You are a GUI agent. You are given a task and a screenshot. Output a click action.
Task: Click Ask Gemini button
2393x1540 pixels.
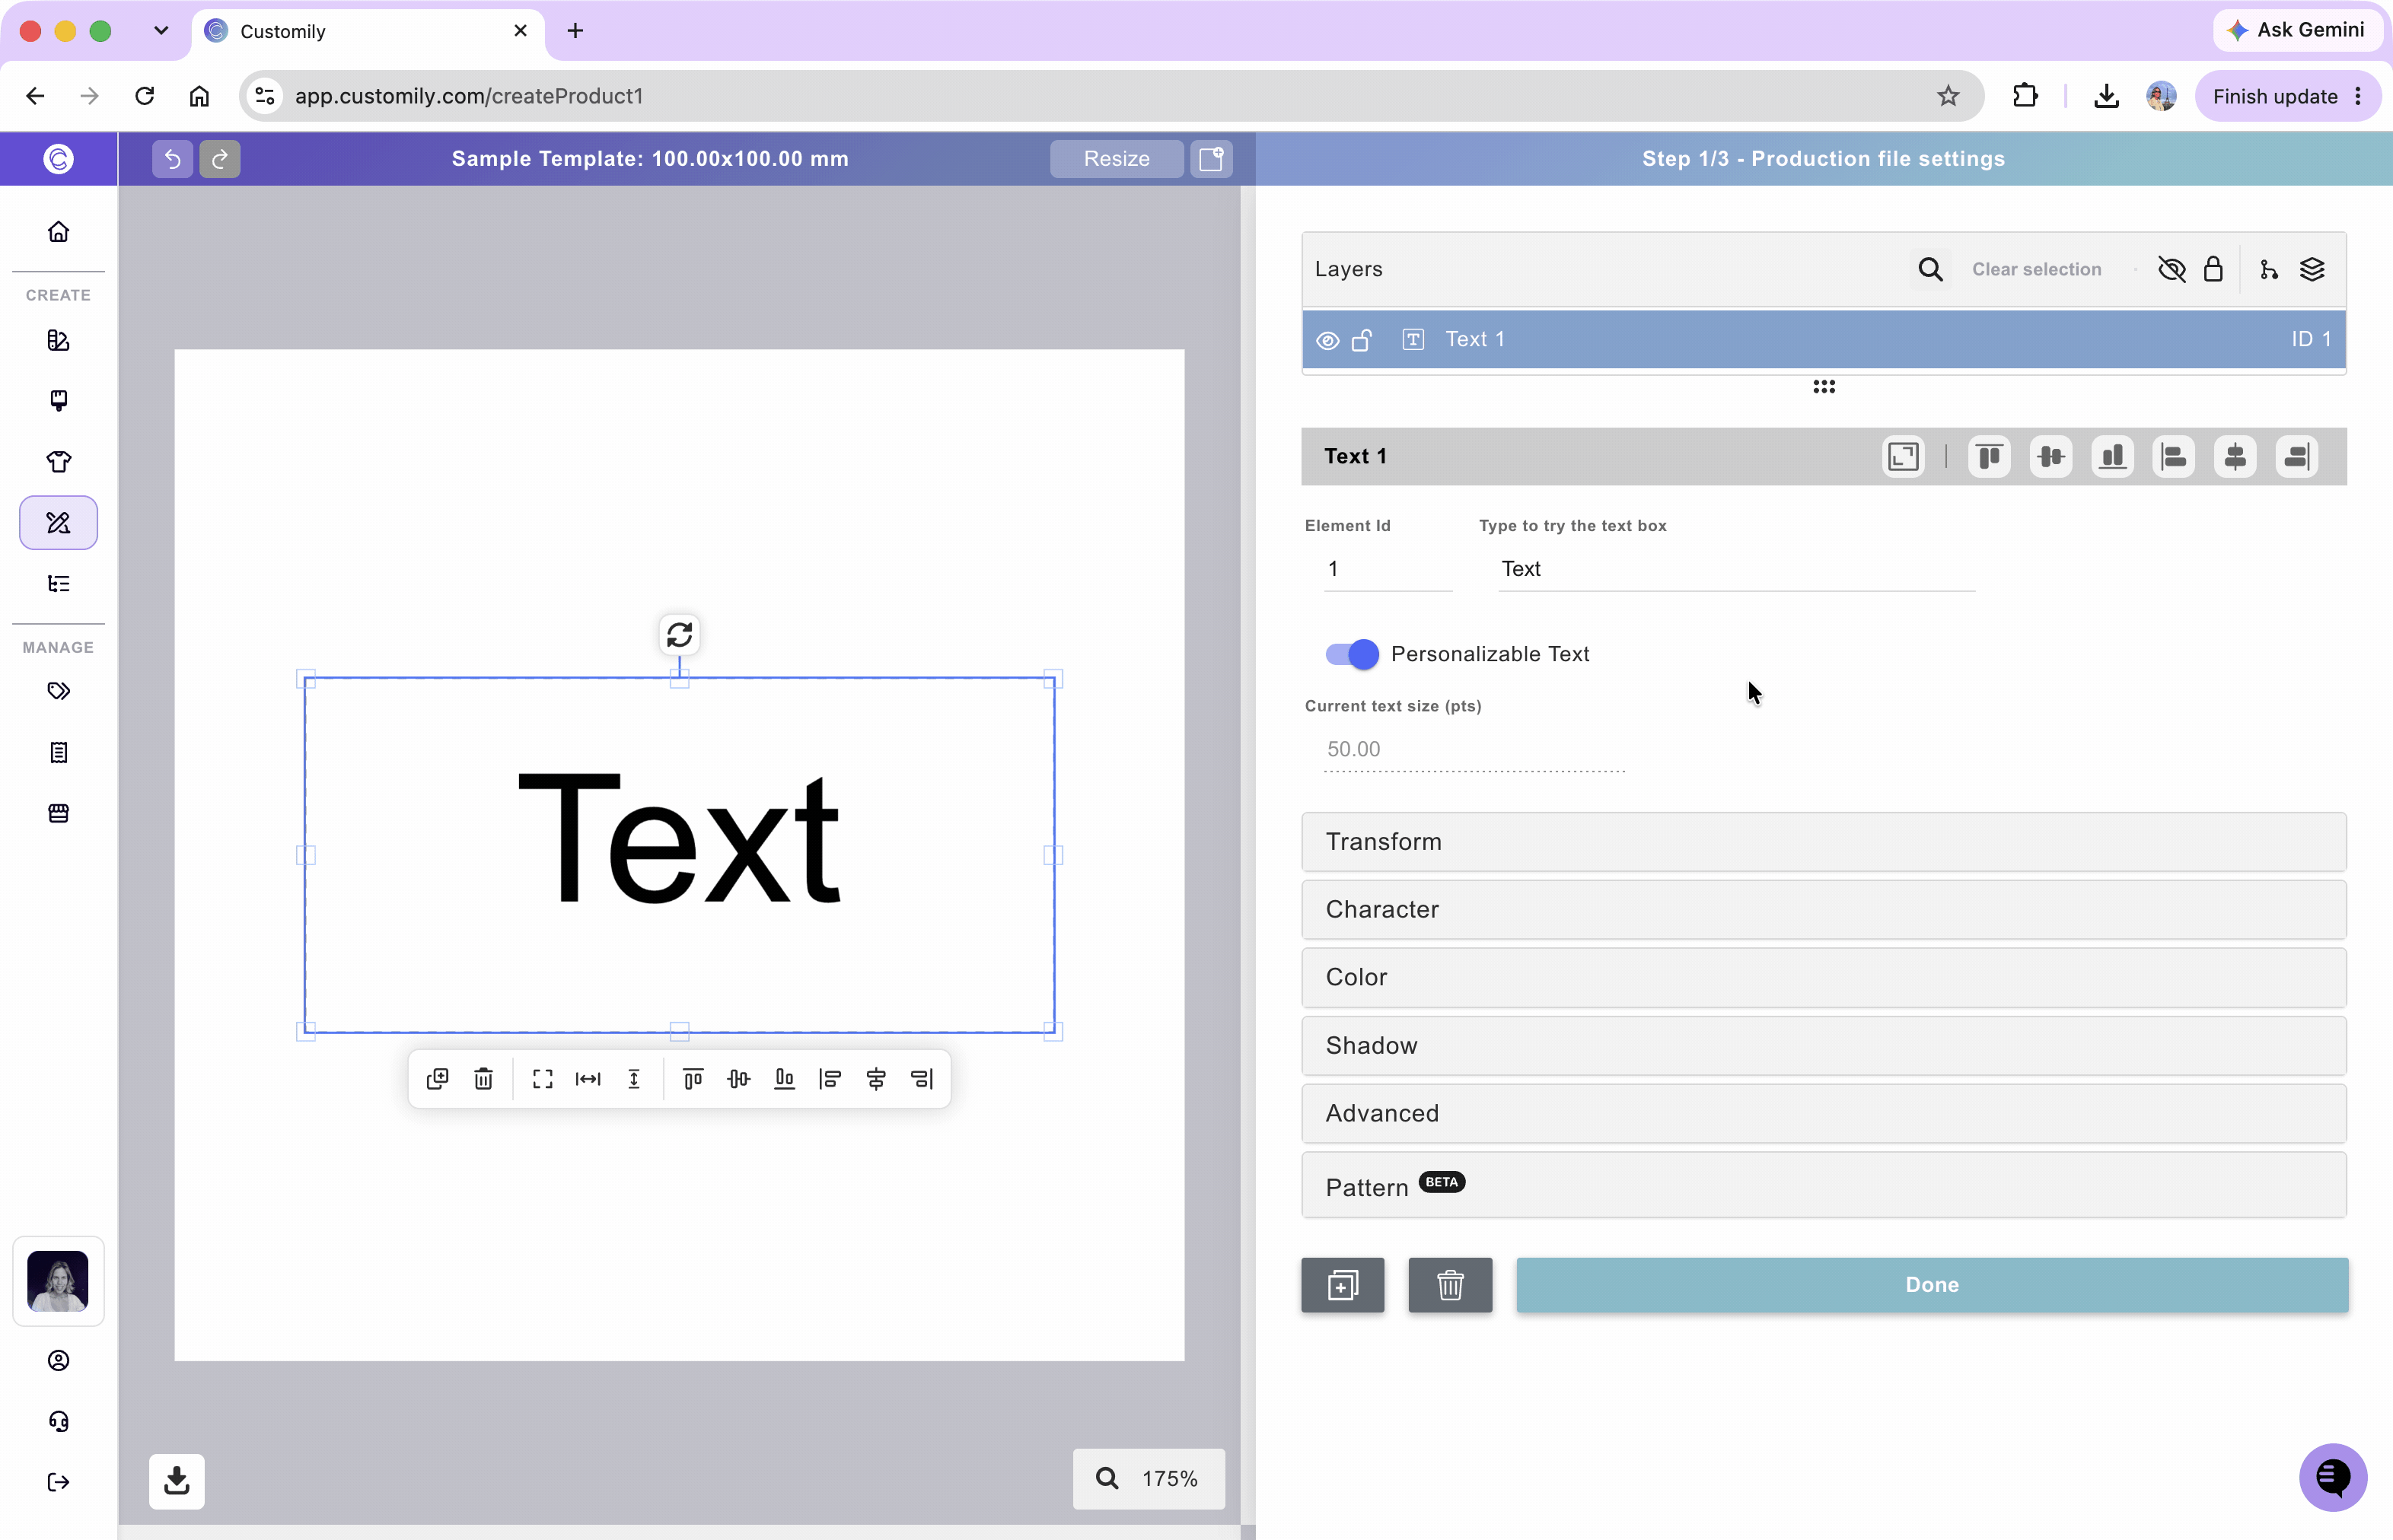(x=2297, y=30)
